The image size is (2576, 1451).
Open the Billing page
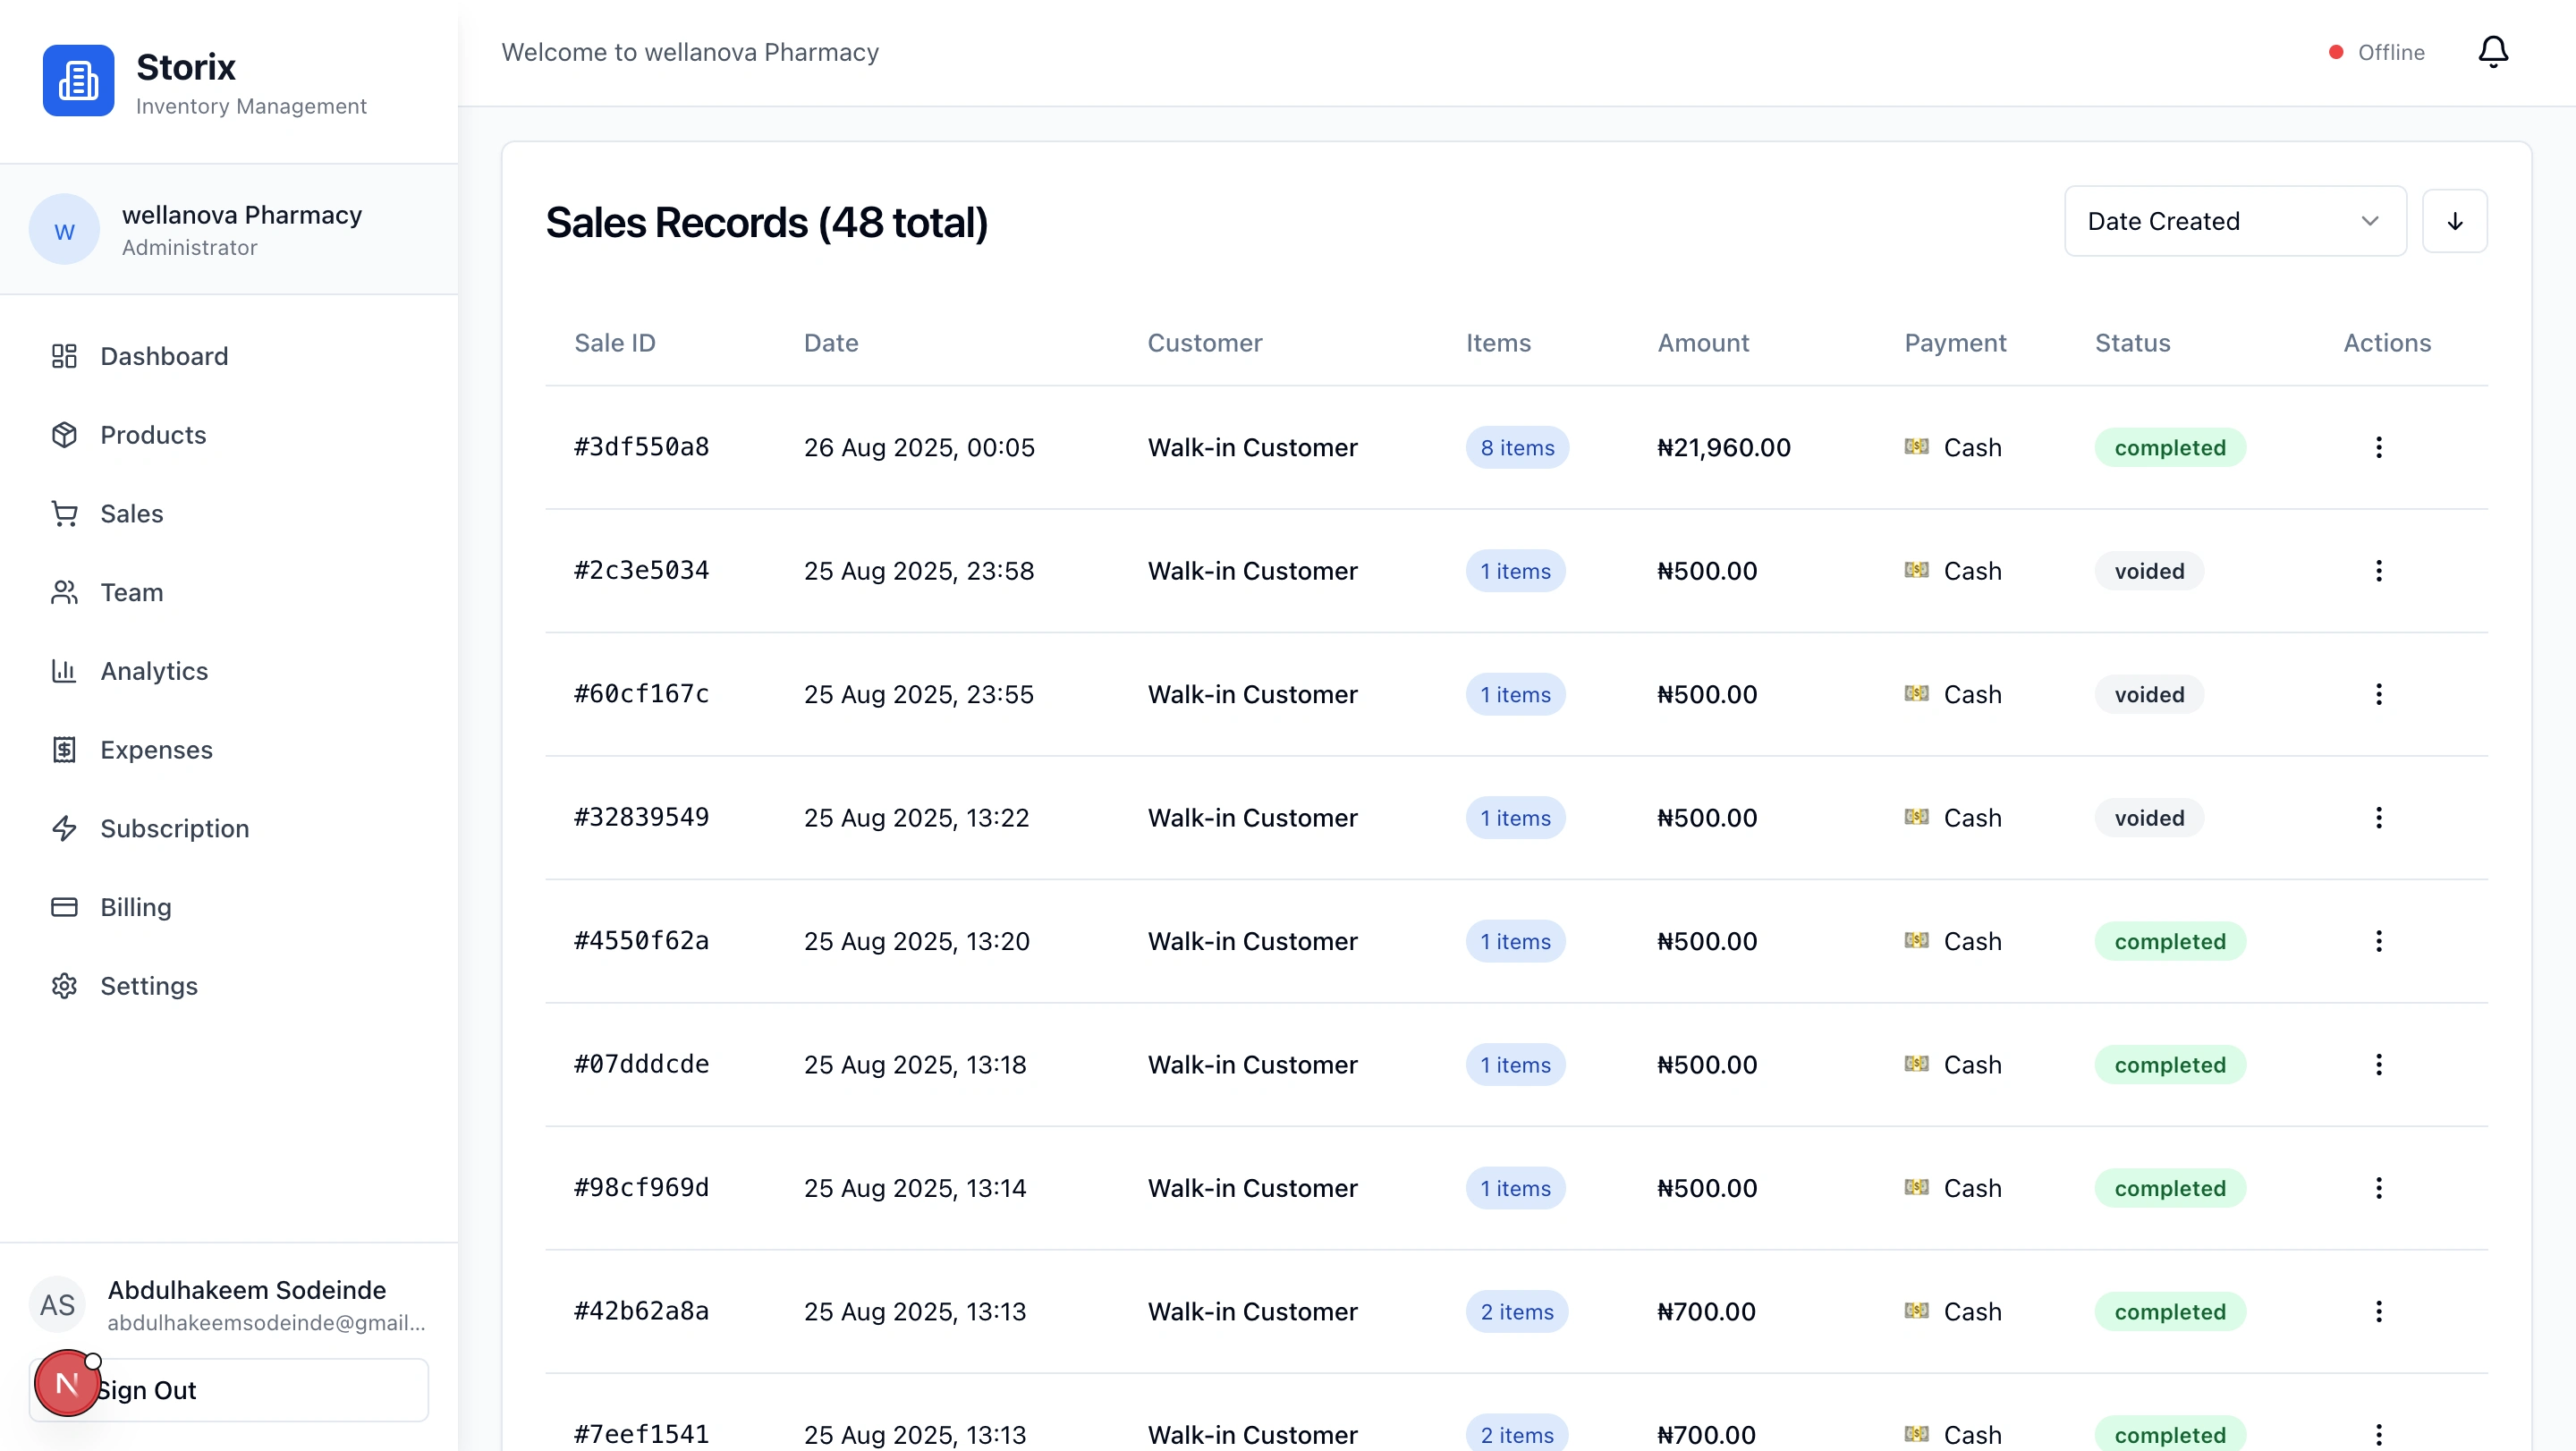pyautogui.click(x=135, y=907)
